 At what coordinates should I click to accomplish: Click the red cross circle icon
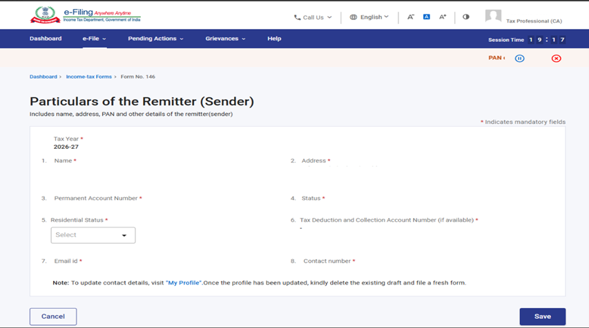click(x=556, y=59)
